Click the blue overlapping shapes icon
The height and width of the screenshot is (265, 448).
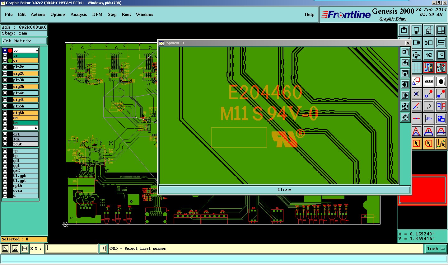(x=441, y=119)
